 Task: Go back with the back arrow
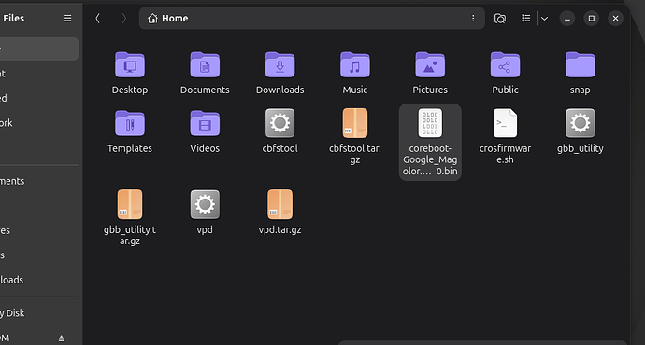coord(97,18)
